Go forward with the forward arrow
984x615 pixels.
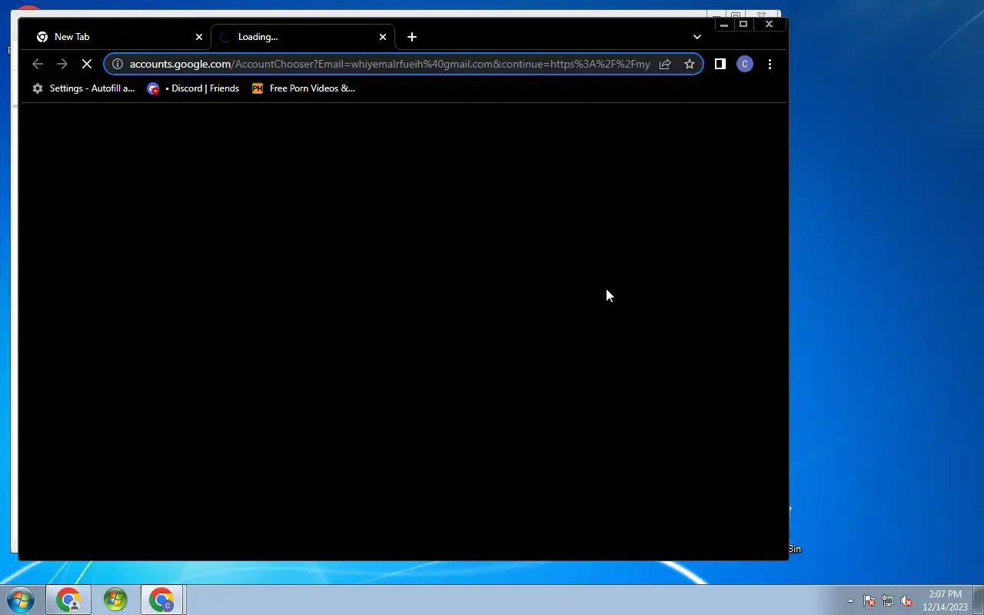[x=62, y=64]
